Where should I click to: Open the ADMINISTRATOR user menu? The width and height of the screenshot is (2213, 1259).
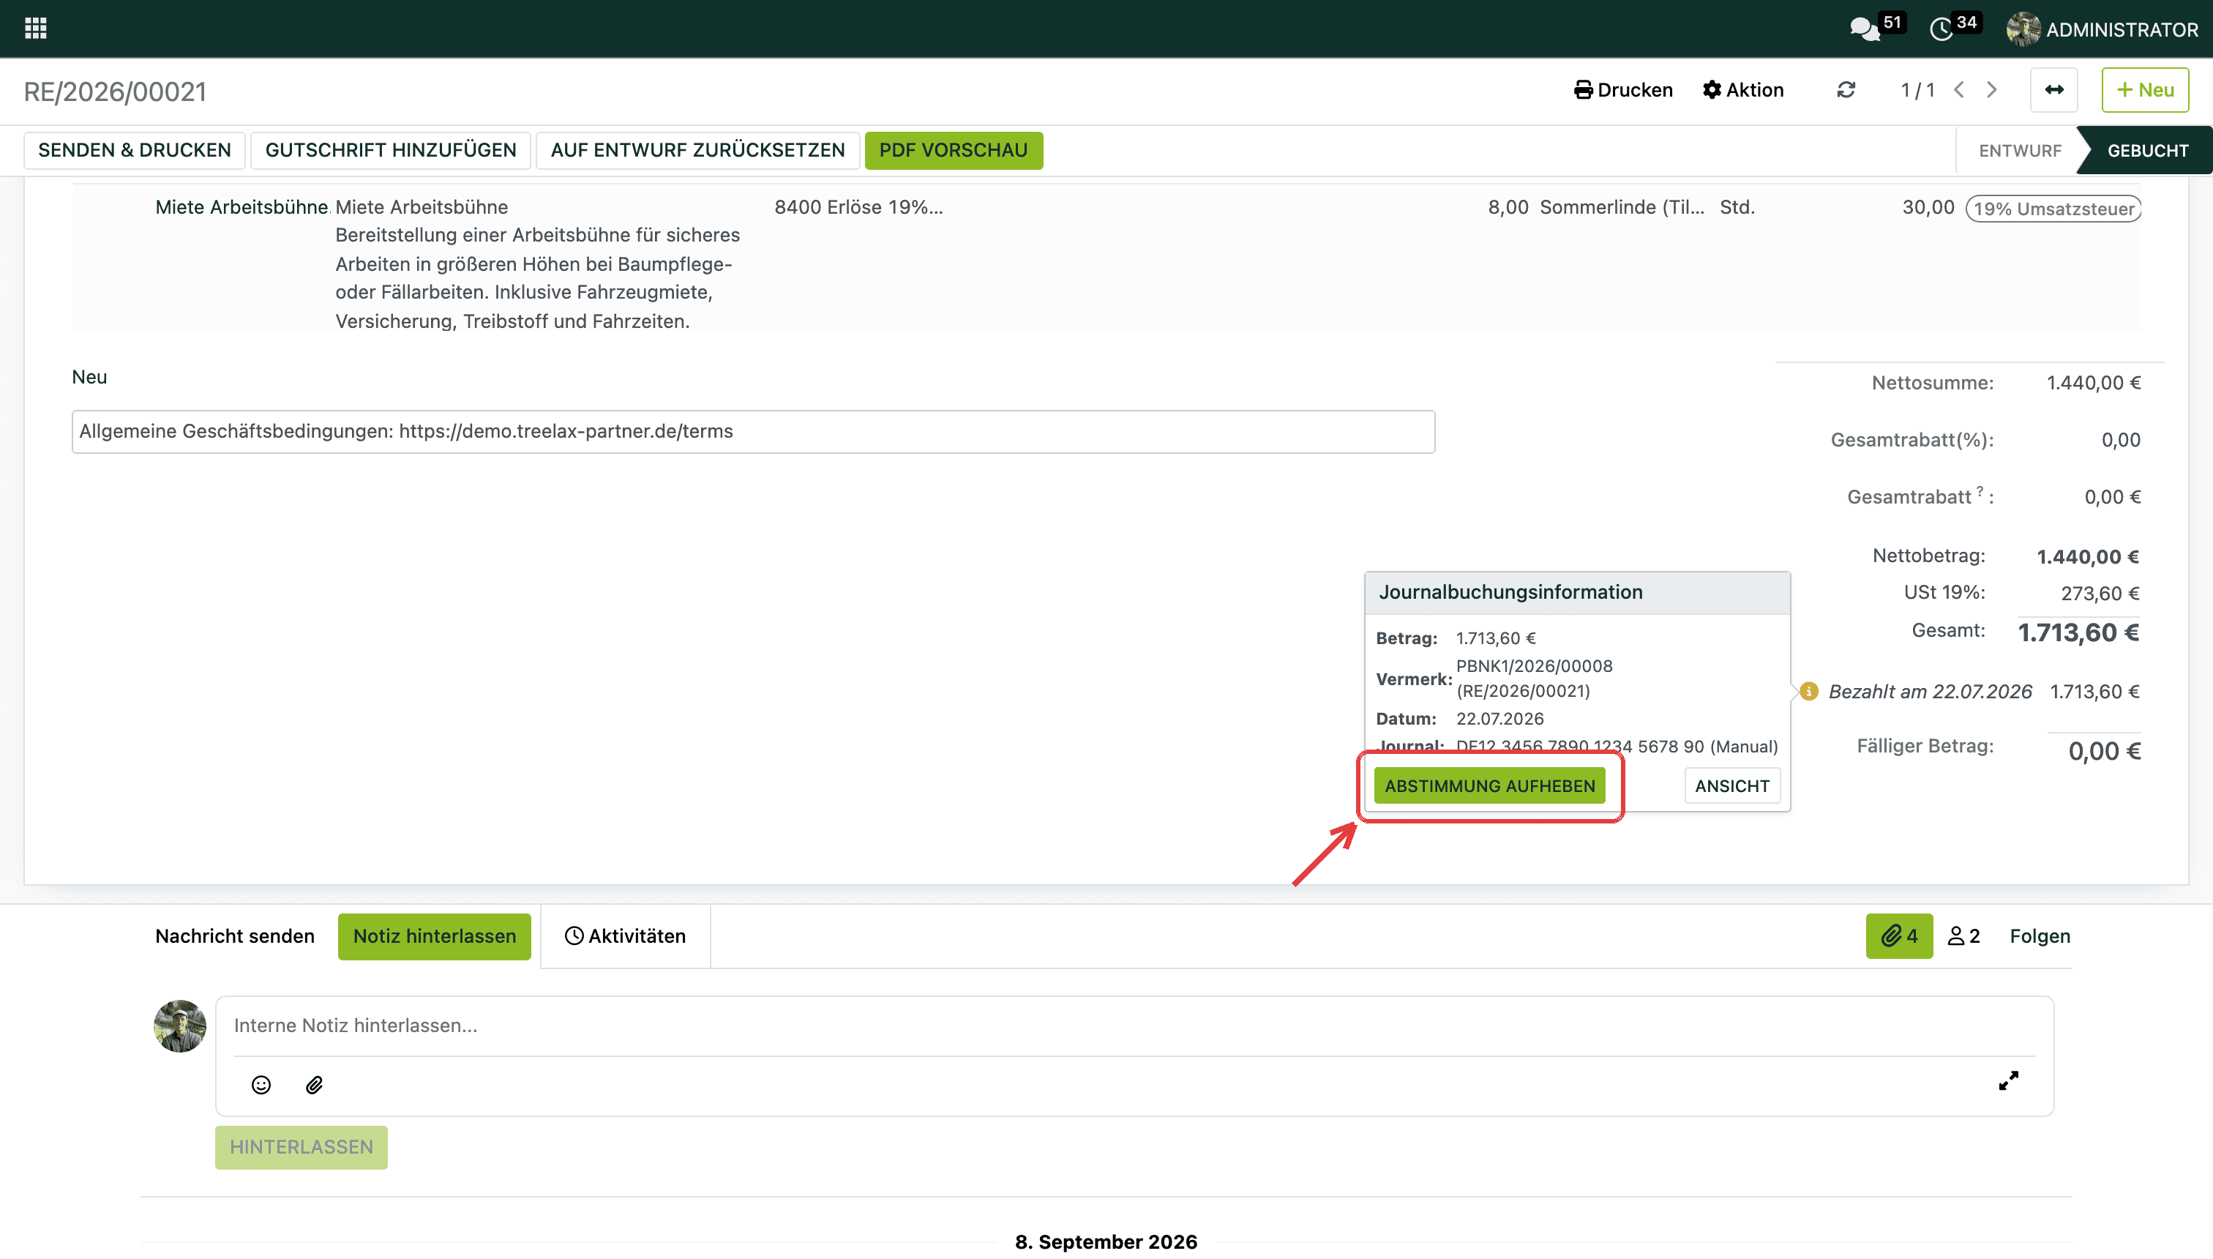click(x=2102, y=29)
